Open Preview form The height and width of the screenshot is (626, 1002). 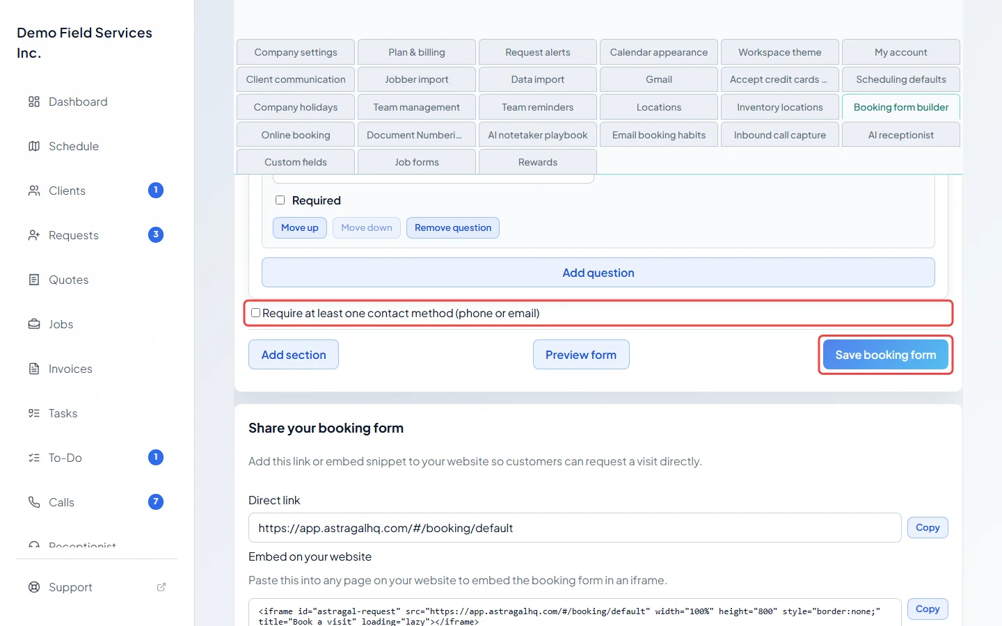click(581, 355)
